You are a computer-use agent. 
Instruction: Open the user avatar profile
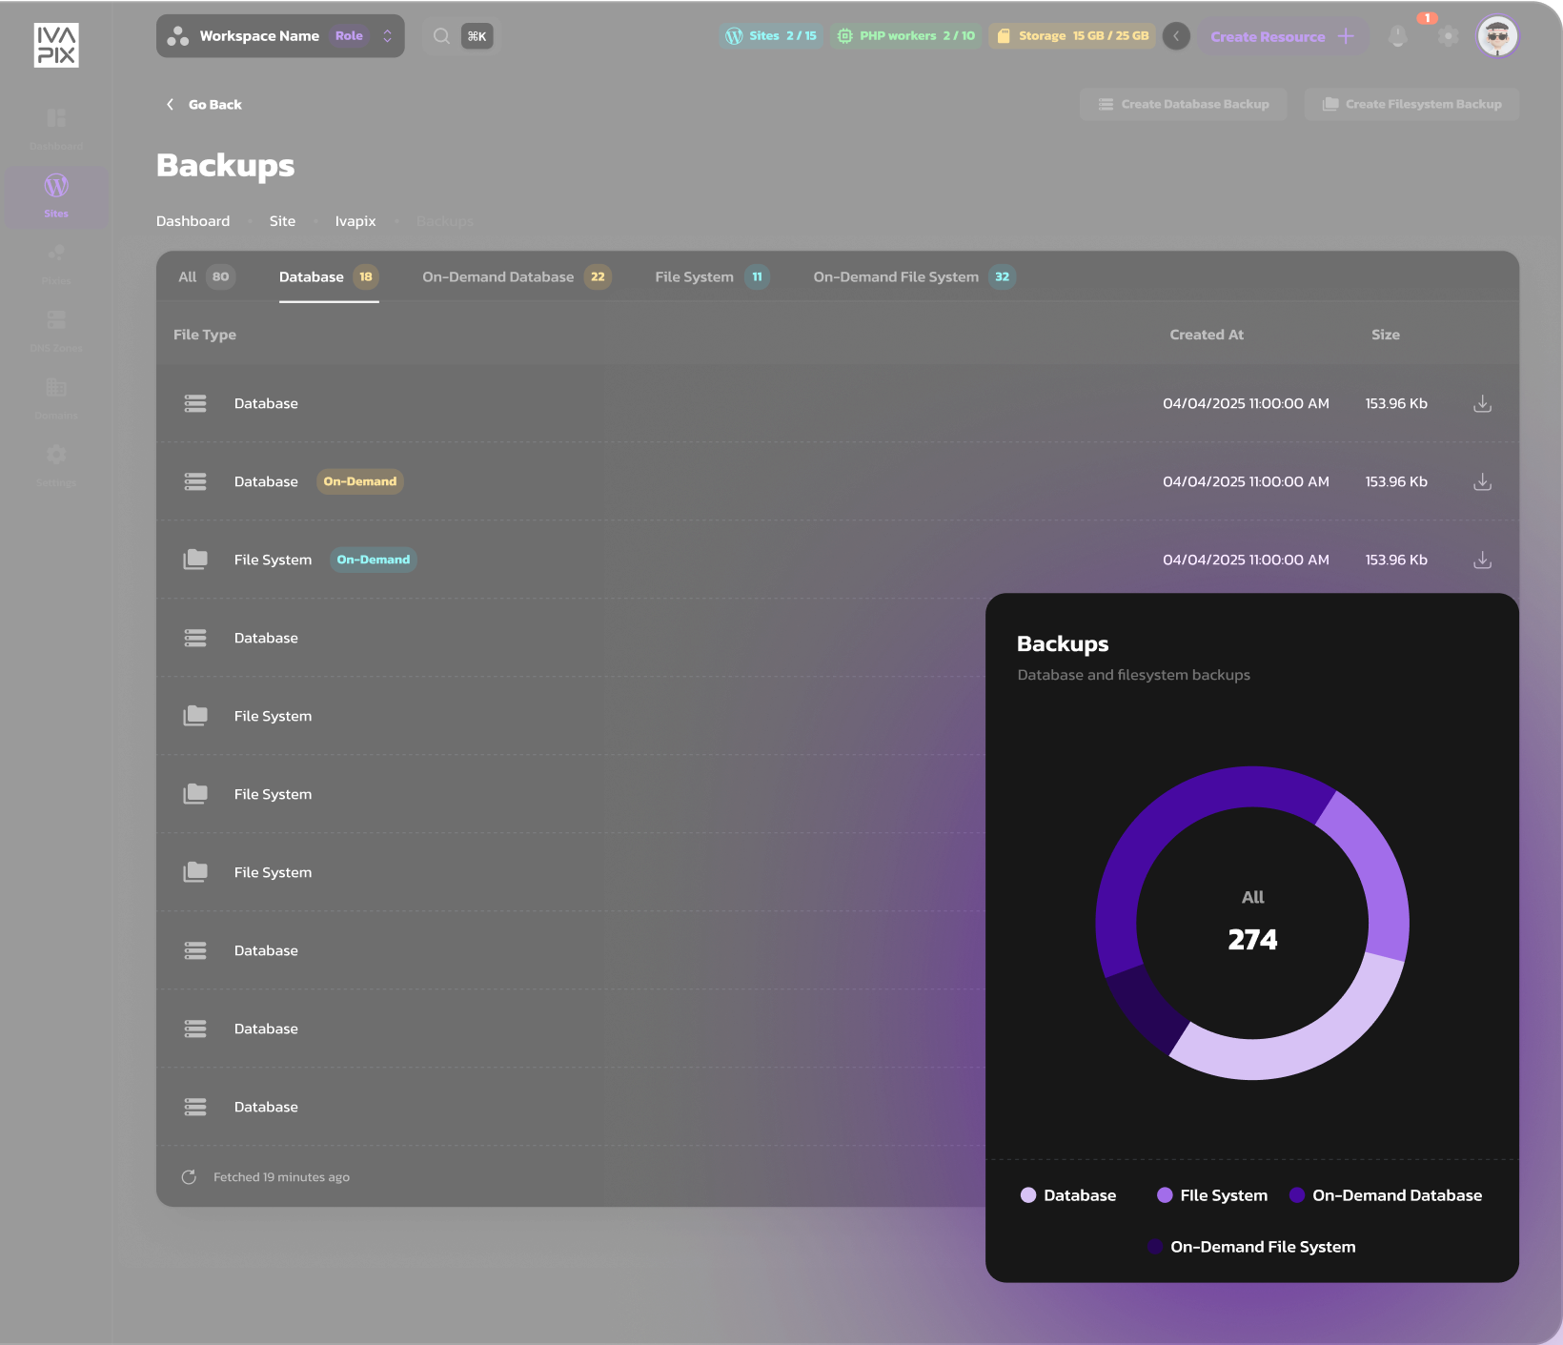[x=1497, y=36]
